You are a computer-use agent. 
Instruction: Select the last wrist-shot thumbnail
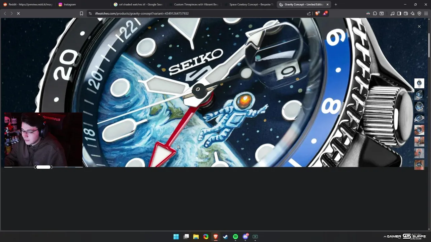[x=419, y=165]
